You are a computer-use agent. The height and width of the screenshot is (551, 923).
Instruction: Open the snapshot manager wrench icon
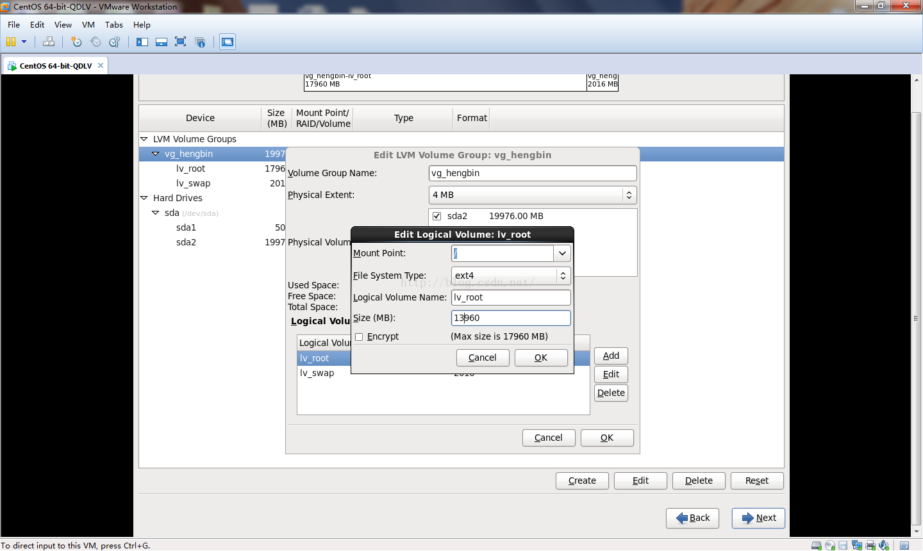[115, 42]
